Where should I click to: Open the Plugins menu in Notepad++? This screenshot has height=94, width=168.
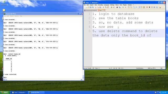(x=125, y=5)
